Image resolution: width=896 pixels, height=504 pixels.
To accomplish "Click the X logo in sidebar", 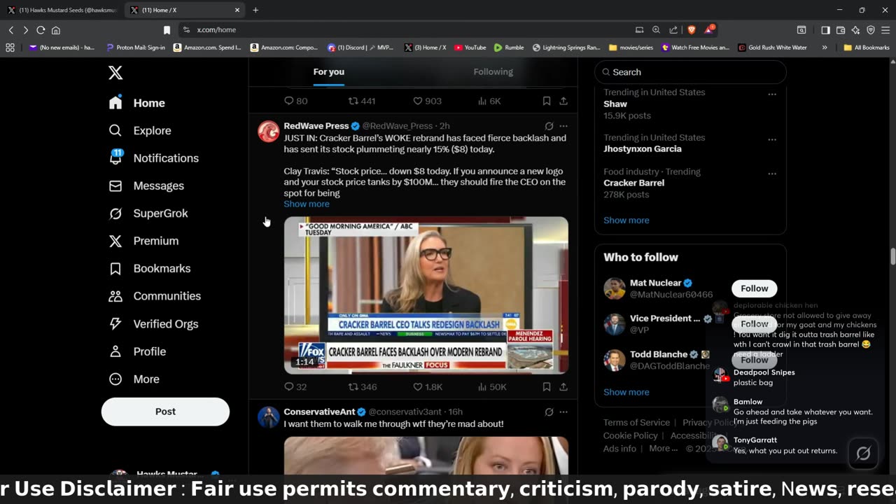I will tap(115, 72).
